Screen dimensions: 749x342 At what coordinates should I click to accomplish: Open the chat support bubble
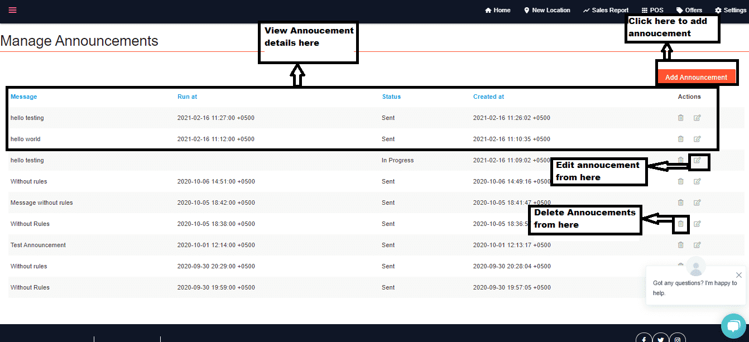click(733, 326)
